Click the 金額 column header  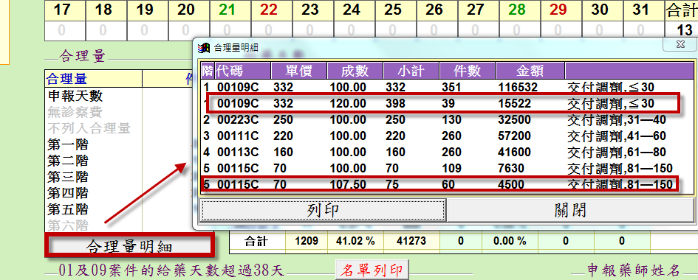click(530, 71)
